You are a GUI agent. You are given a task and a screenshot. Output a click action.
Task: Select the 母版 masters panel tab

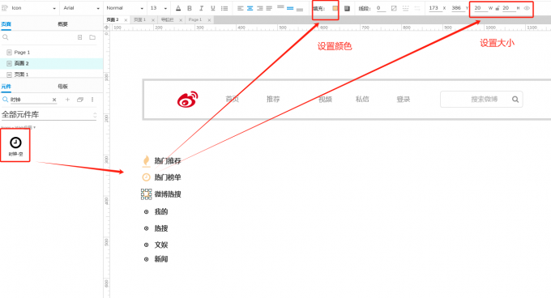[x=62, y=87]
